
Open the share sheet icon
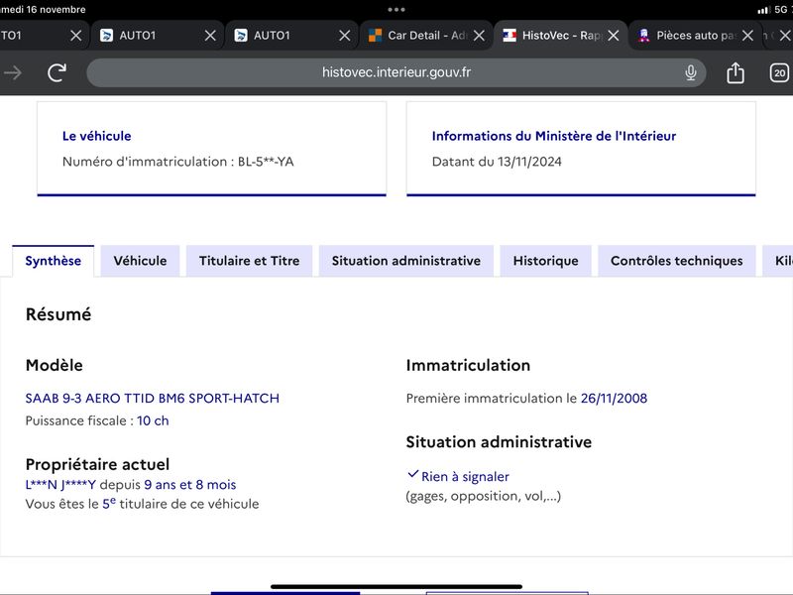(736, 72)
